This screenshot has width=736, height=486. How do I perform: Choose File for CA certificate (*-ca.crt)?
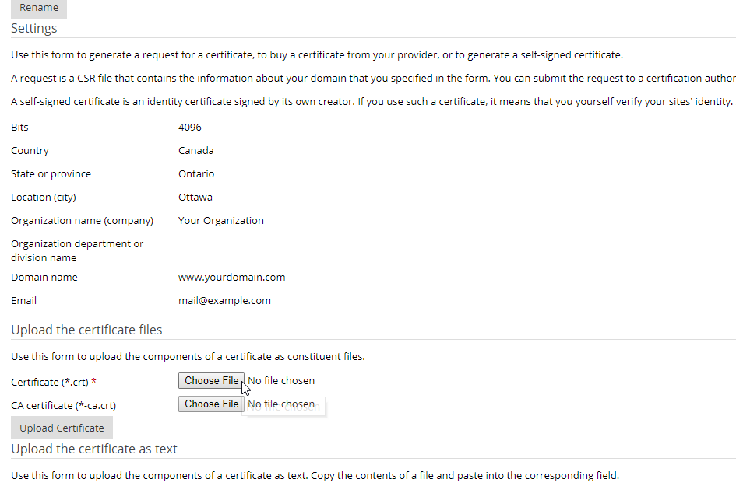(211, 404)
